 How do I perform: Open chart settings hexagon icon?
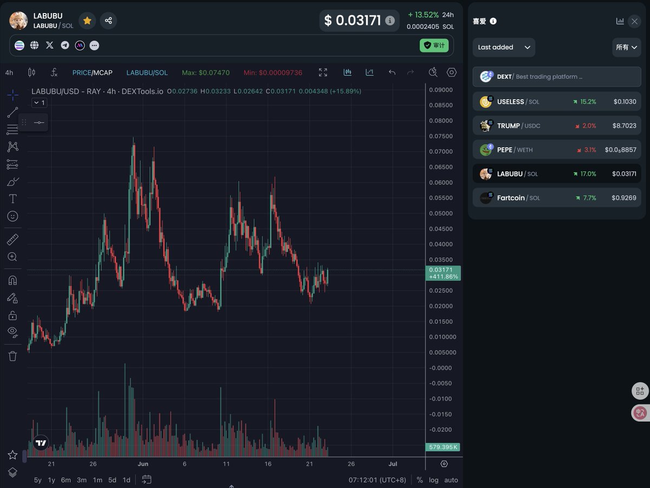click(452, 72)
